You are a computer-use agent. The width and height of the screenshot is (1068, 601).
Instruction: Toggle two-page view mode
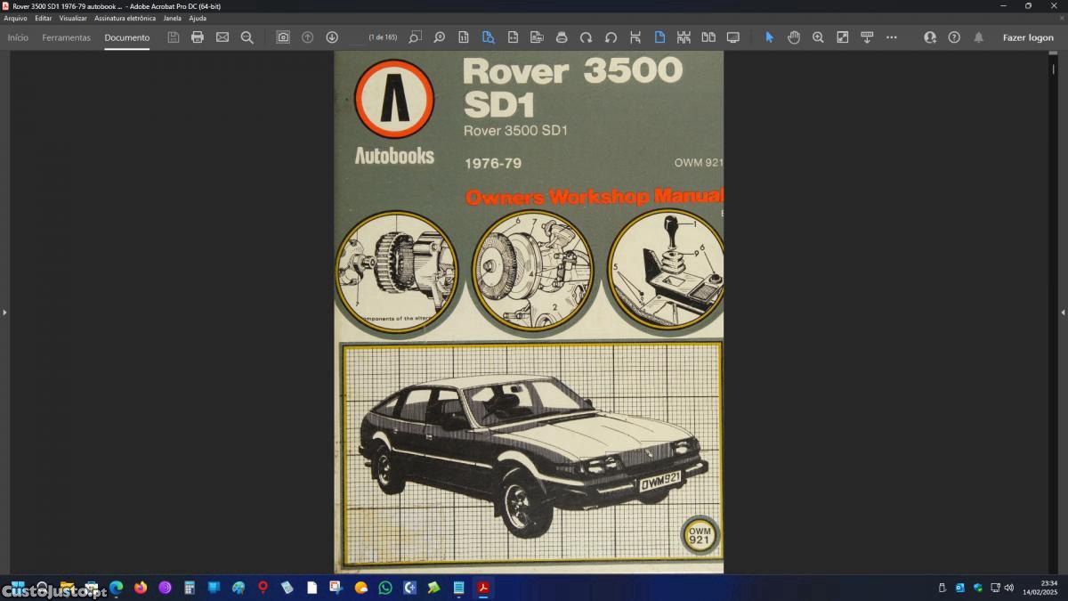coord(708,37)
